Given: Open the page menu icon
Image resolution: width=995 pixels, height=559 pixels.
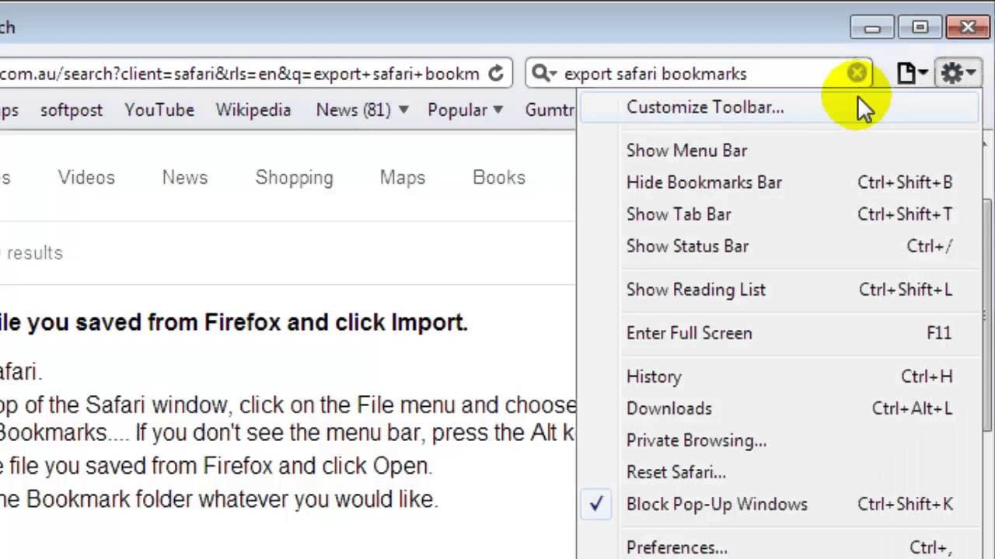Looking at the screenshot, I should pyautogui.click(x=913, y=74).
